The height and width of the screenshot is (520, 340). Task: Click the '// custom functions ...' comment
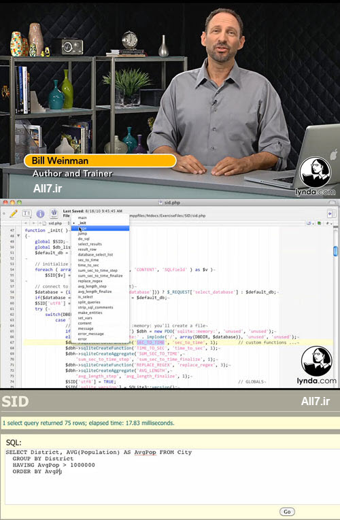[x=268, y=343]
